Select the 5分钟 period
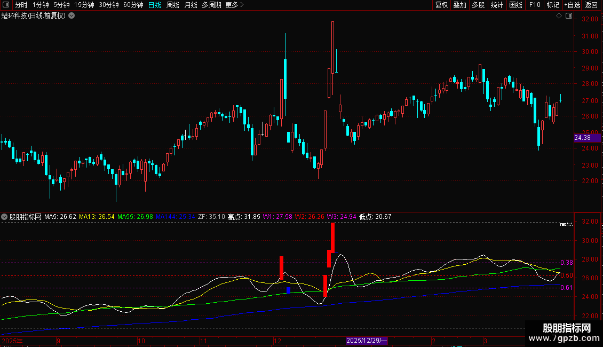 tap(61, 5)
